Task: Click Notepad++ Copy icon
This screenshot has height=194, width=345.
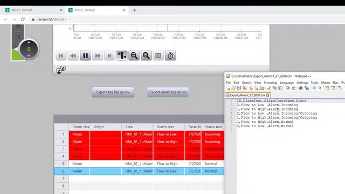Action: (275, 88)
